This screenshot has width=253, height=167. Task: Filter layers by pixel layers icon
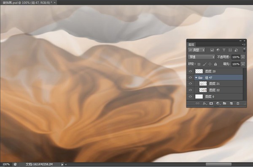click(x=212, y=50)
